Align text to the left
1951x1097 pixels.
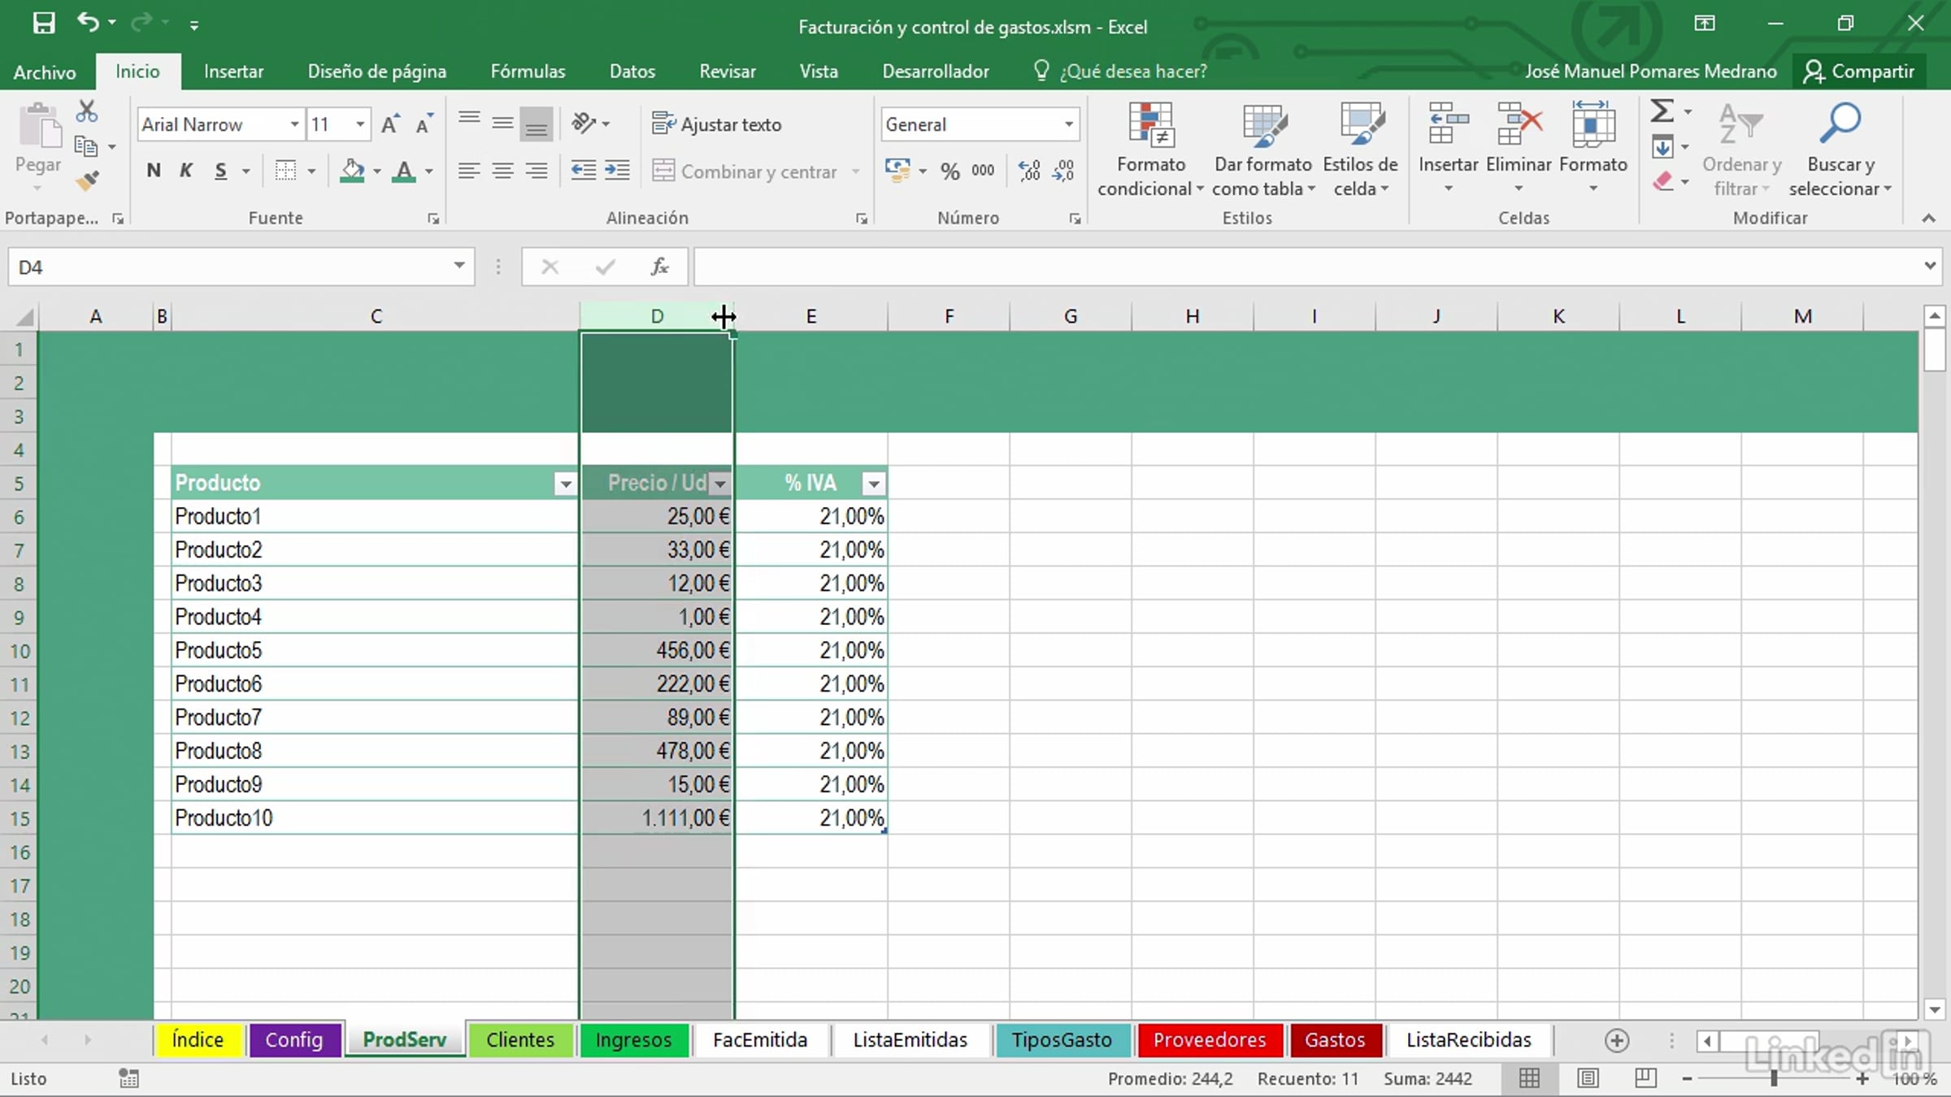[468, 171]
